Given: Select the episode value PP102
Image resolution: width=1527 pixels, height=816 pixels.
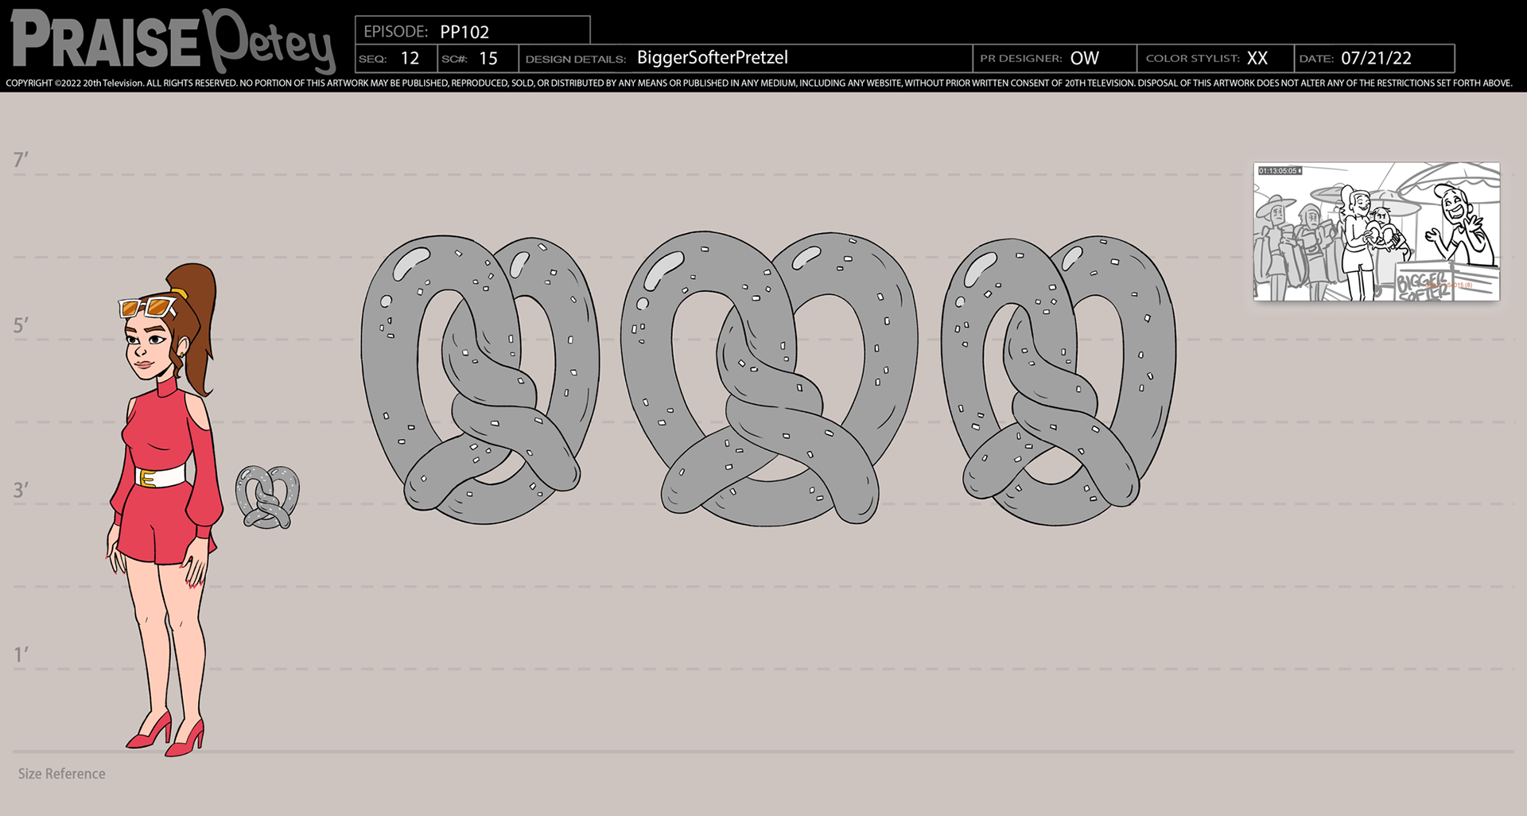Looking at the screenshot, I should pyautogui.click(x=464, y=32).
